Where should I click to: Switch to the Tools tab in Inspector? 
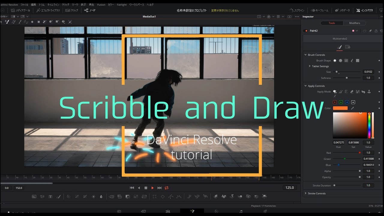tap(332, 23)
